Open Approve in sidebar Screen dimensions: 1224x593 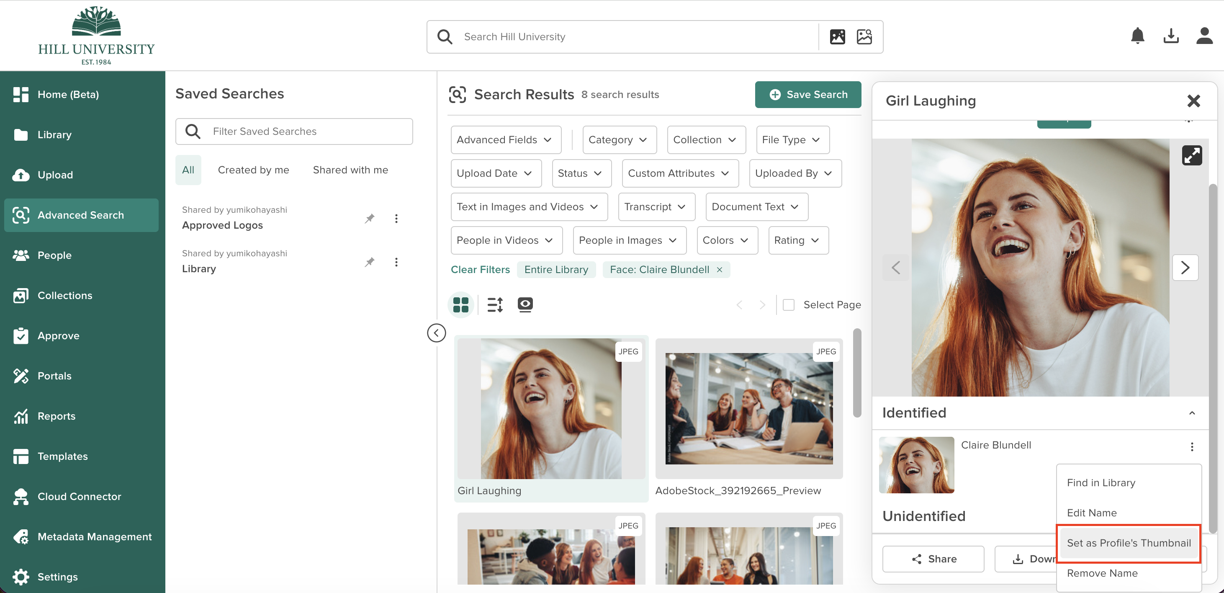click(81, 335)
